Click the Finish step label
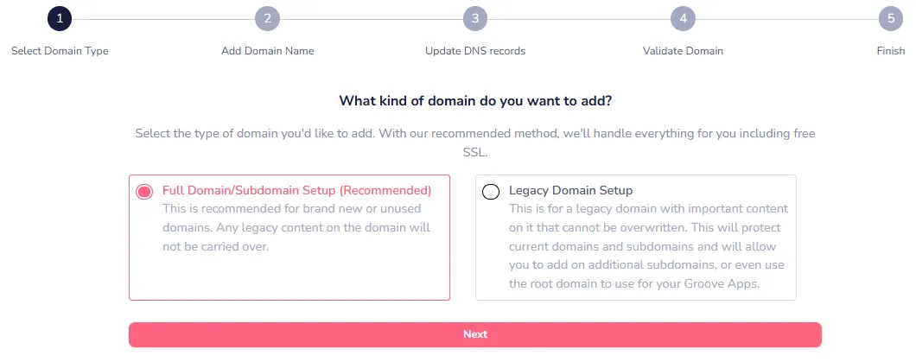 click(x=891, y=51)
